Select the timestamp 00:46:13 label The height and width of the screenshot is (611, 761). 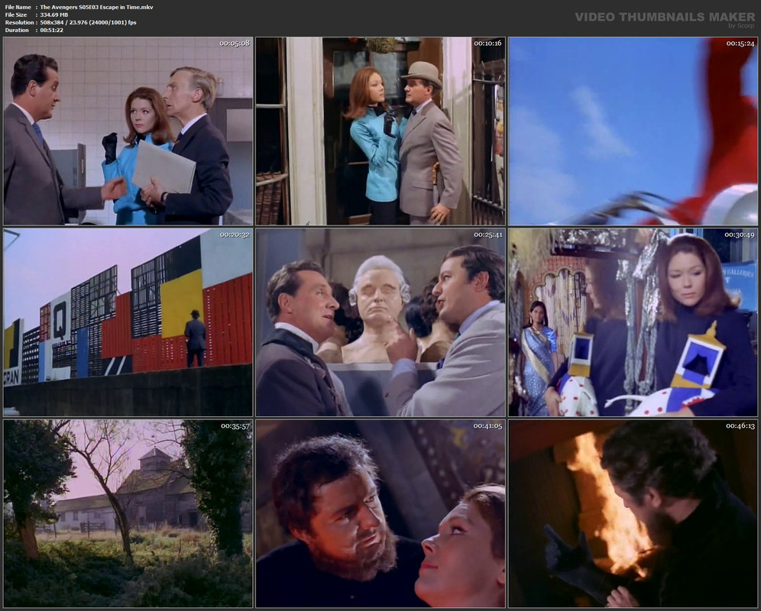pyautogui.click(x=740, y=425)
